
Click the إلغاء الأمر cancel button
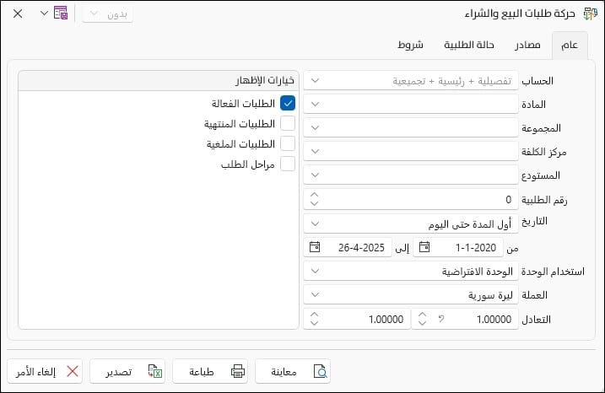45,371
